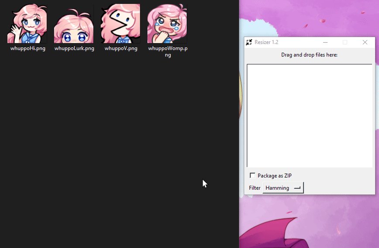Click the Resizer app icon in title bar

coord(249,42)
